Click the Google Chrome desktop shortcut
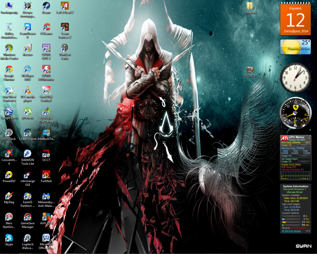 point(9,73)
